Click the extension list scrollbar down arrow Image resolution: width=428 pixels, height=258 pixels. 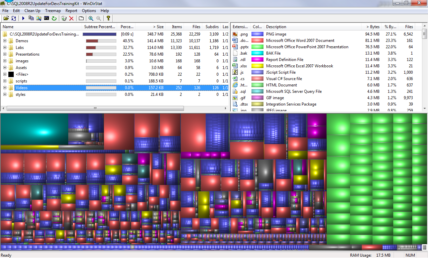[425, 109]
